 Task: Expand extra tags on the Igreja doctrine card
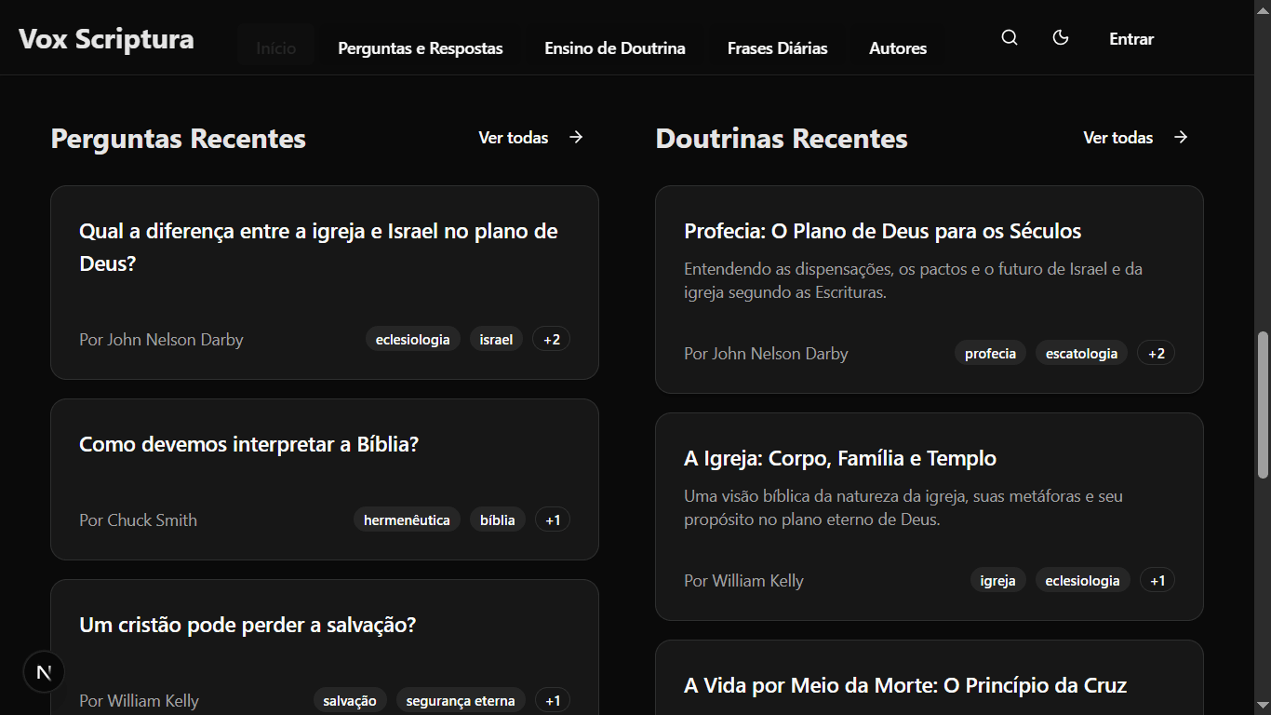(1157, 579)
